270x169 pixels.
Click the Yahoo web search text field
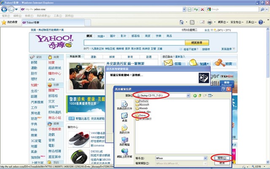click(134, 43)
